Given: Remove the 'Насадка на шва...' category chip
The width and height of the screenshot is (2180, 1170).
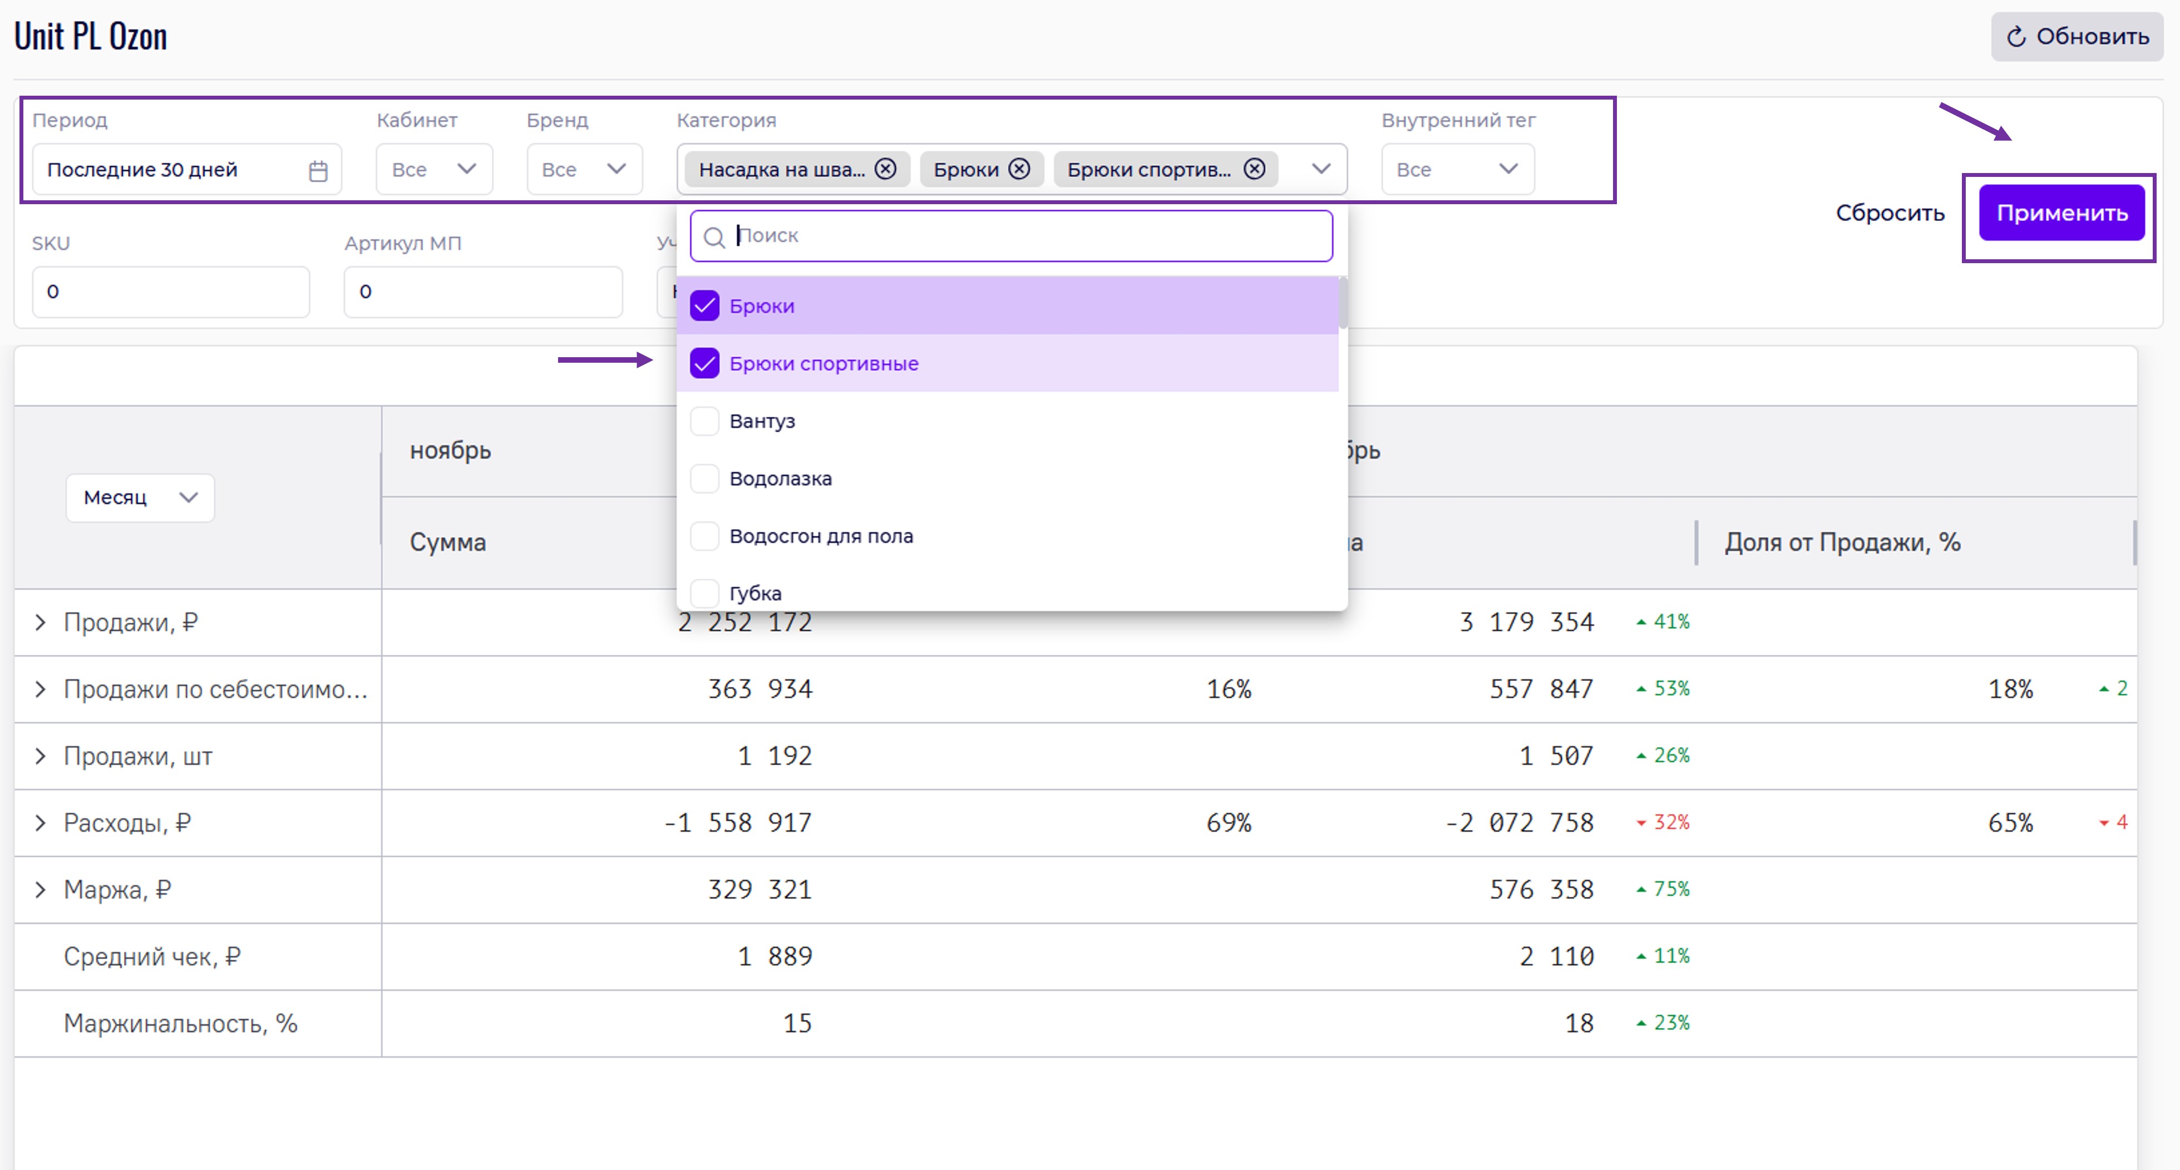Looking at the screenshot, I should [885, 169].
